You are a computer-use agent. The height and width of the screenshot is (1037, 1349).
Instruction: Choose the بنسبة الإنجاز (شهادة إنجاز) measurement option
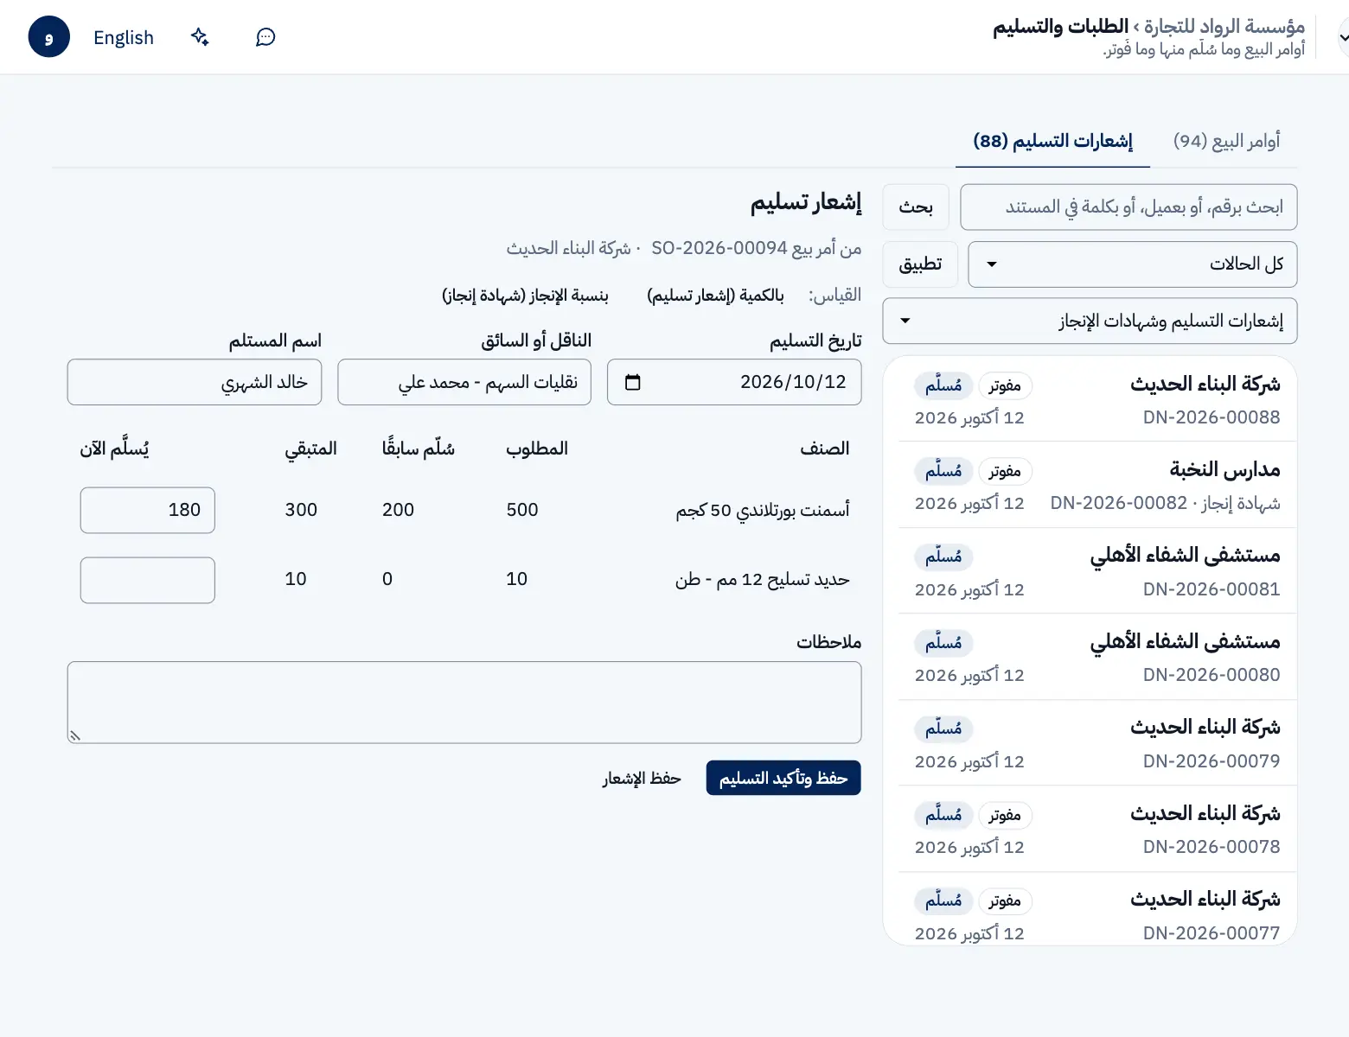click(x=526, y=296)
